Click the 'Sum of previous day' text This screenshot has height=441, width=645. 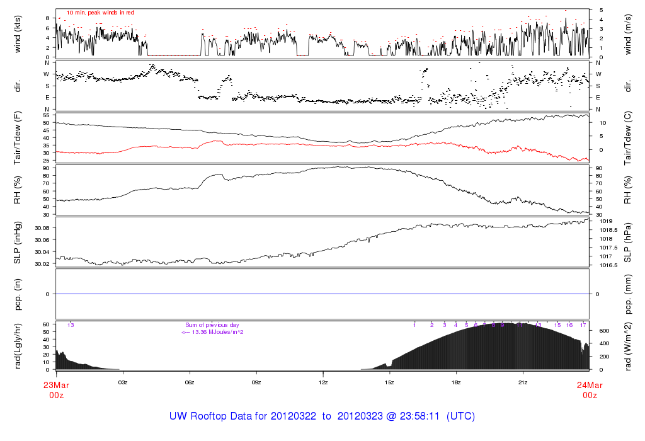[x=212, y=325]
